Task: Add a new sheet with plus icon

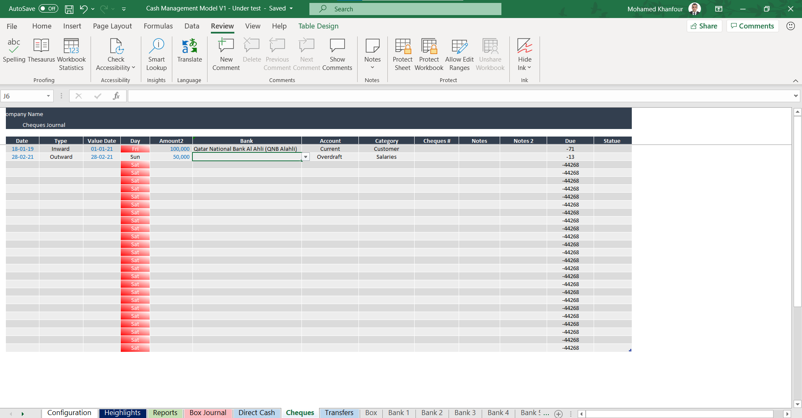Action: 558,413
